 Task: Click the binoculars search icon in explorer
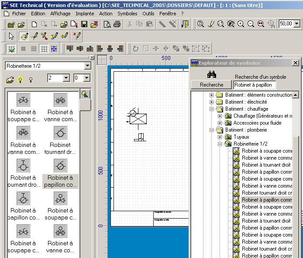point(212,74)
